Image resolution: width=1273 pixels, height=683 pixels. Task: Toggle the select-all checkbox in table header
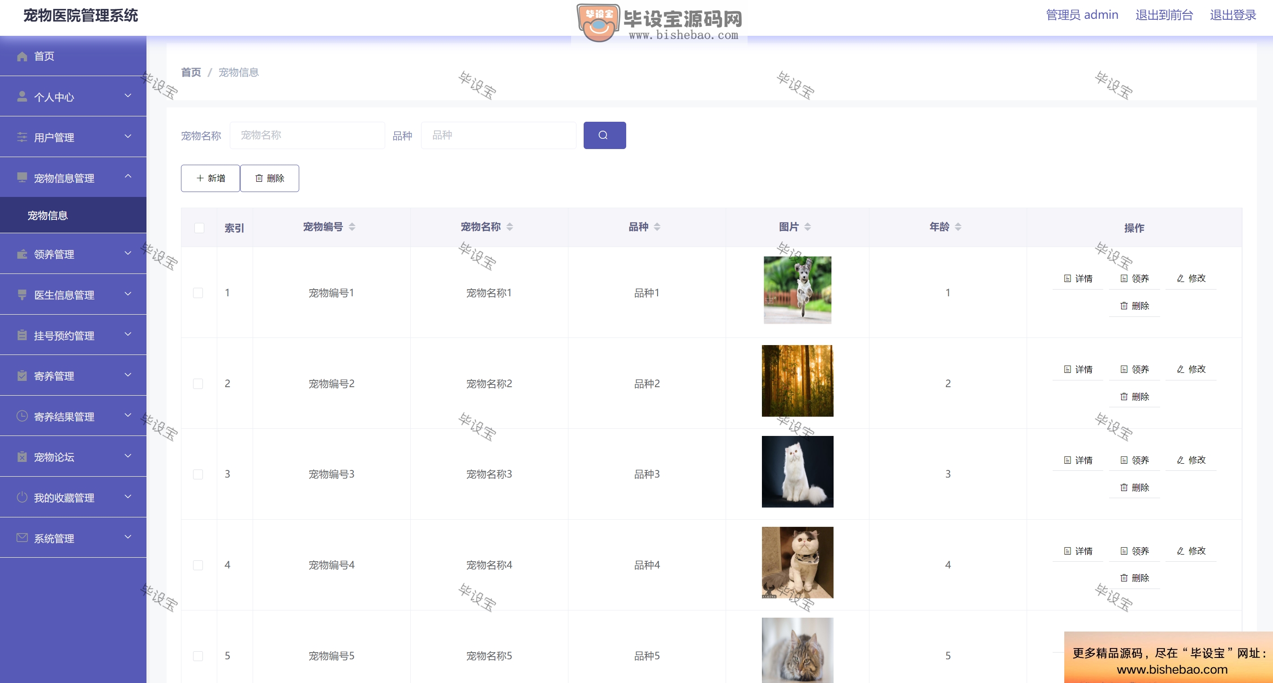[x=199, y=228]
